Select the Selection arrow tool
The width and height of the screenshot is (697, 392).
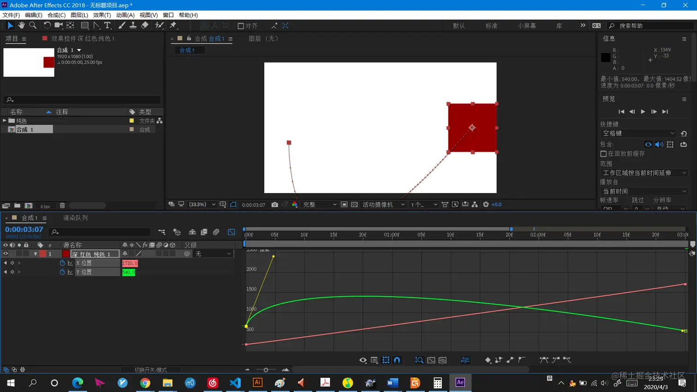click(x=10, y=25)
